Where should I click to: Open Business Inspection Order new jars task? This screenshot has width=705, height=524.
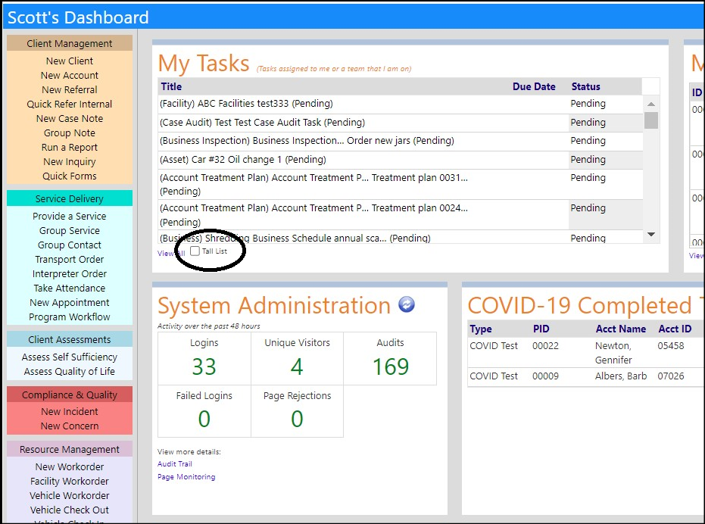pyautogui.click(x=307, y=140)
